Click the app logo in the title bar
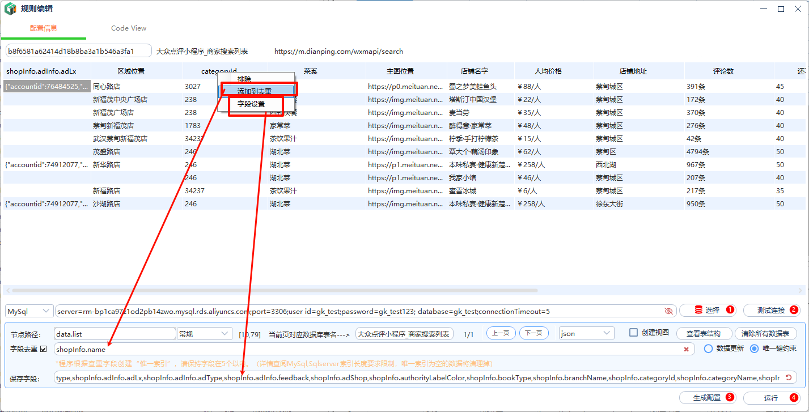 point(10,9)
